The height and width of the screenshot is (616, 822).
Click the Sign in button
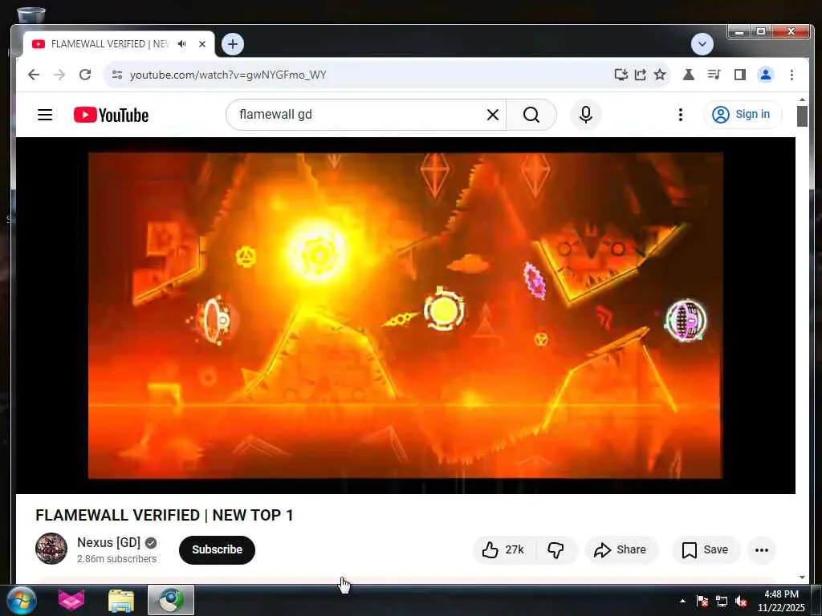coord(743,115)
